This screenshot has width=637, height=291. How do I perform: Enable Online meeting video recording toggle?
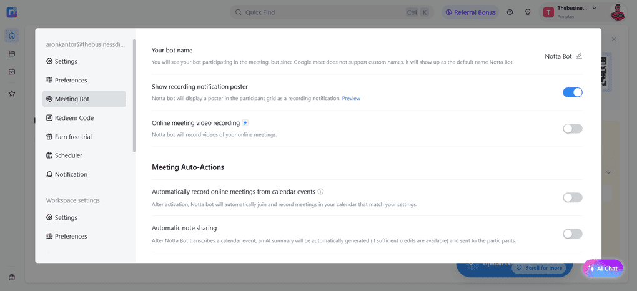coord(573,129)
